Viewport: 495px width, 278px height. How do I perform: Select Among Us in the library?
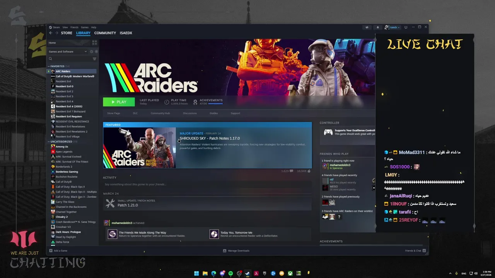point(62,147)
